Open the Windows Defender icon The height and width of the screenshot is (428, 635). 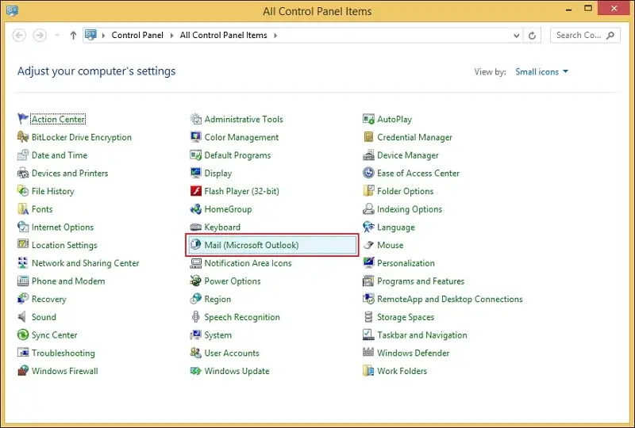(368, 353)
